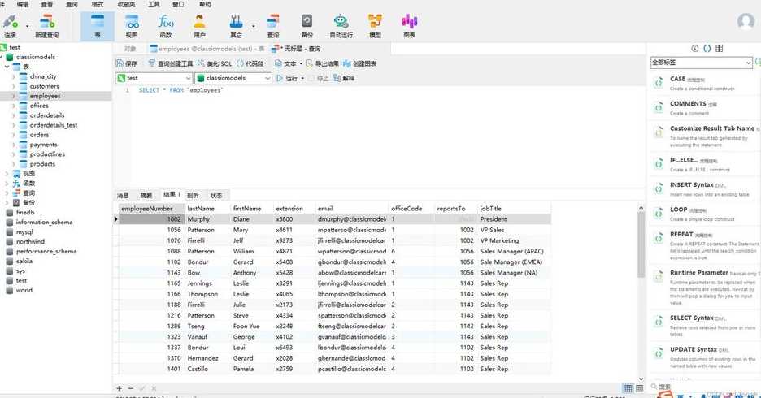The image size is (761, 398).
Task: Open the dropdown arrow next to 文本
Action: tap(301, 63)
